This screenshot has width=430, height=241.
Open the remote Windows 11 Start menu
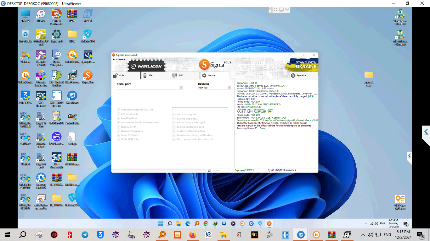tap(161, 224)
